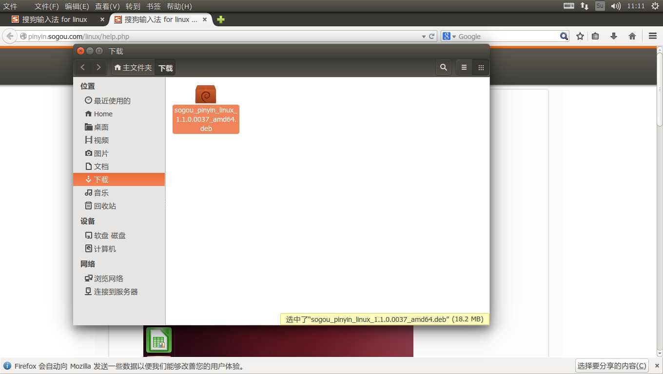Open the clock showing 11:11

pyautogui.click(x=636, y=6)
